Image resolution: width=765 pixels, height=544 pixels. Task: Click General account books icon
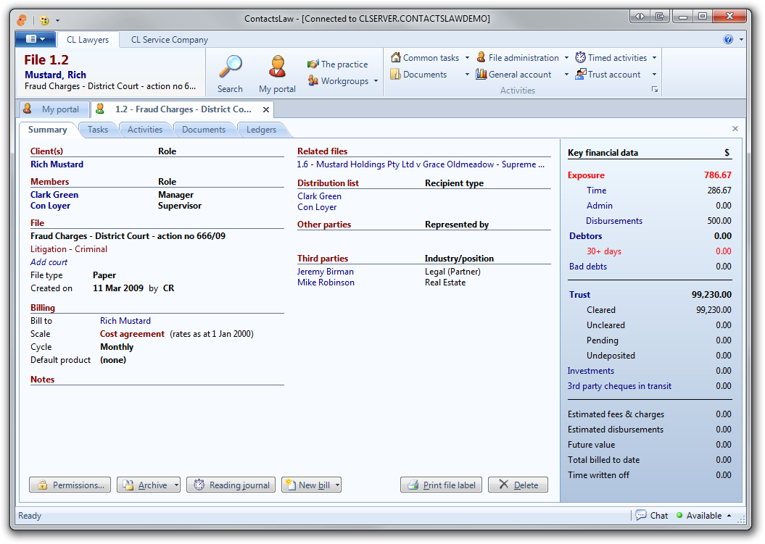pyautogui.click(x=481, y=74)
